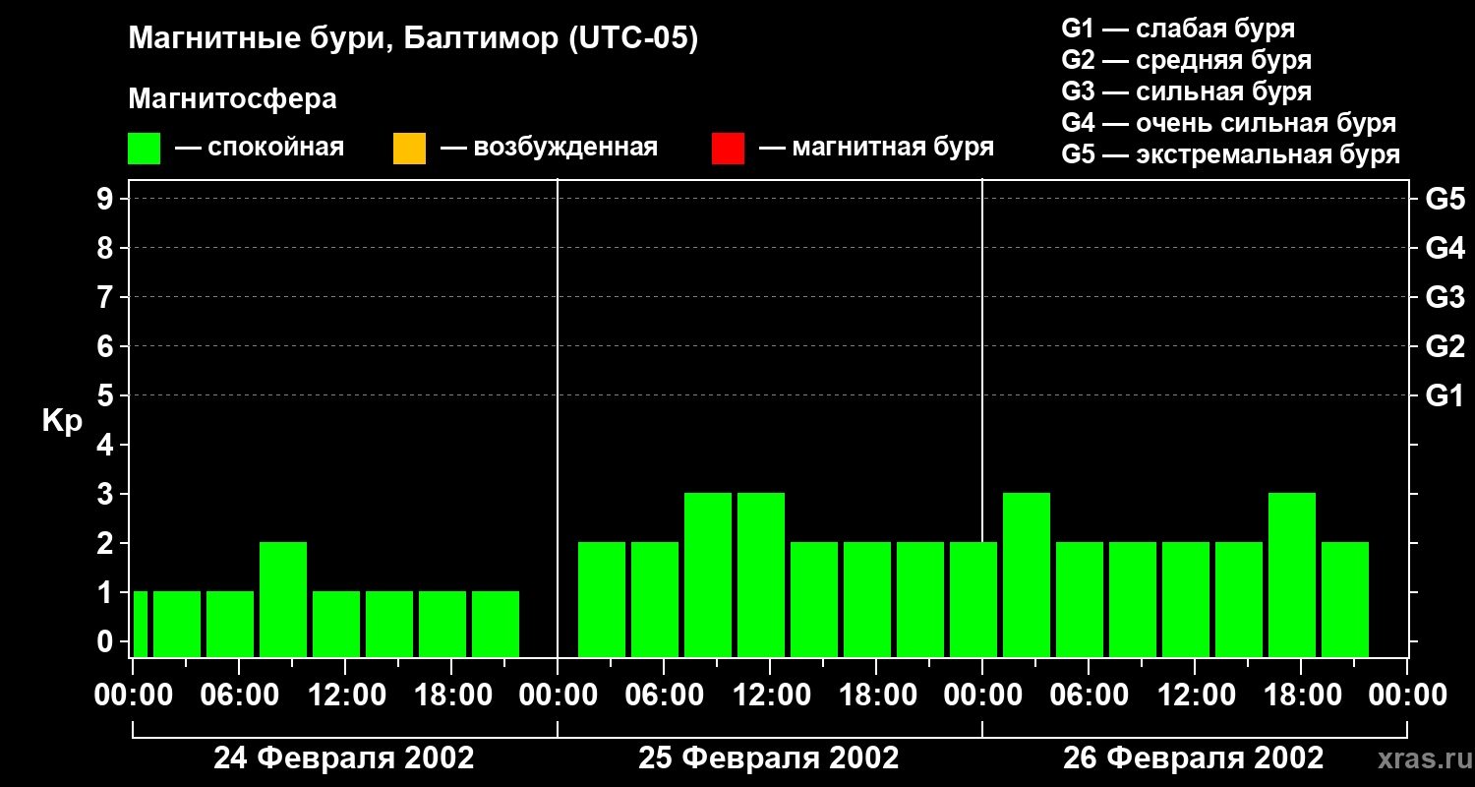Click the Kp 3 bar near 18:00 on 26 February

1292,575
